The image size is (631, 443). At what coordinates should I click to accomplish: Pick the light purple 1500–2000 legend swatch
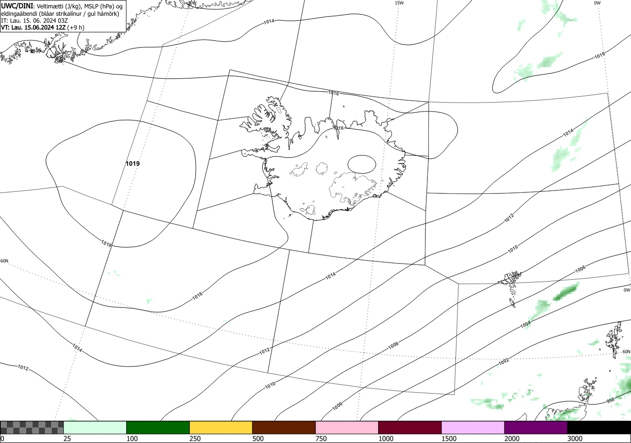coord(473,427)
